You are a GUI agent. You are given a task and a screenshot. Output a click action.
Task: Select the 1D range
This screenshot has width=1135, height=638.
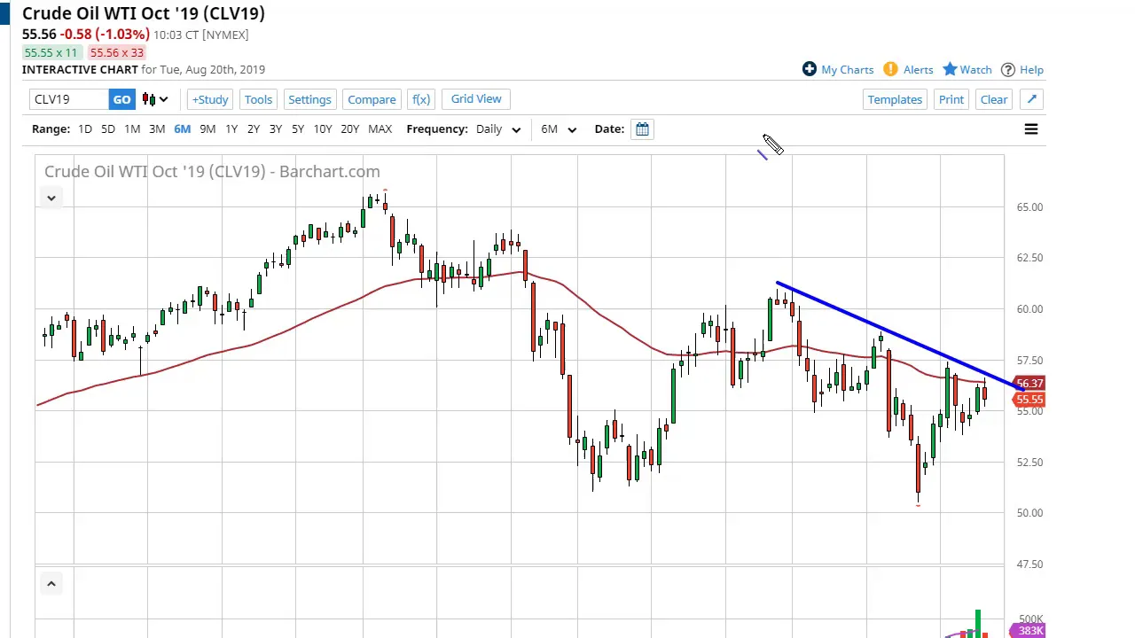click(x=85, y=129)
